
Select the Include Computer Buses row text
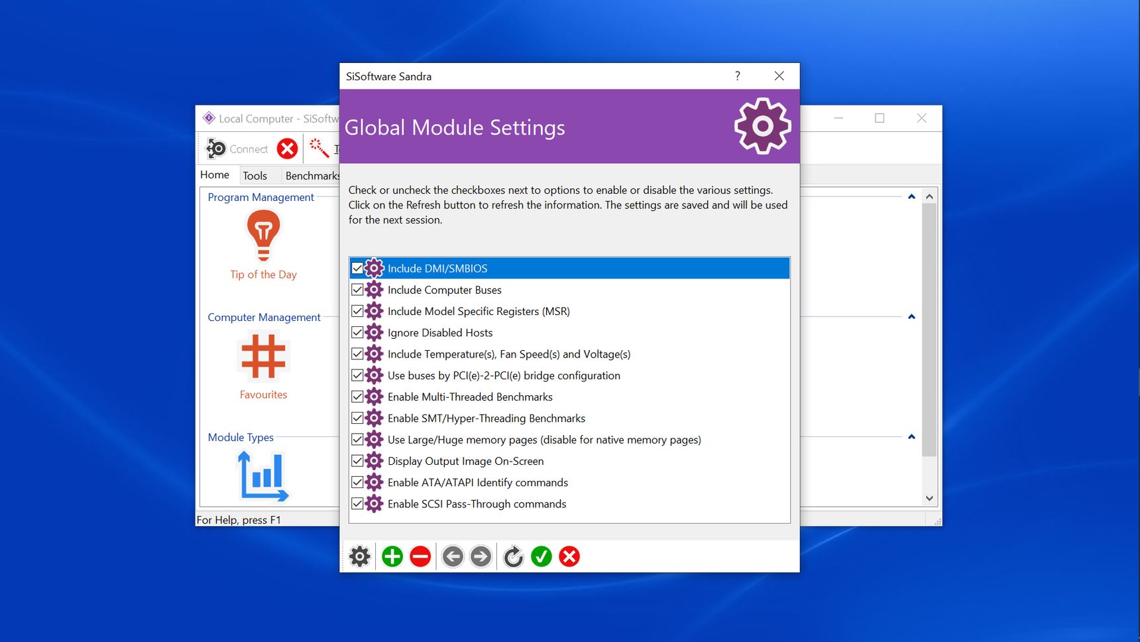445,290
